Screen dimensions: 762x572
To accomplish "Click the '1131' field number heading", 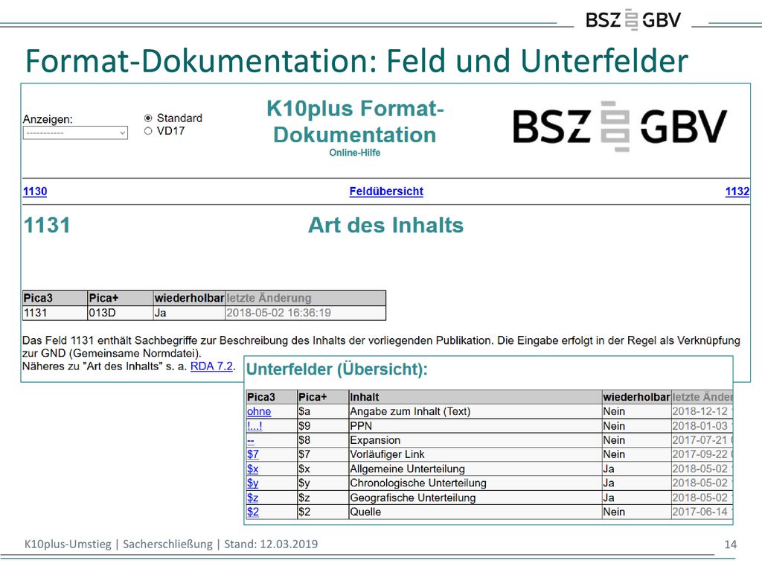I will coord(47,225).
